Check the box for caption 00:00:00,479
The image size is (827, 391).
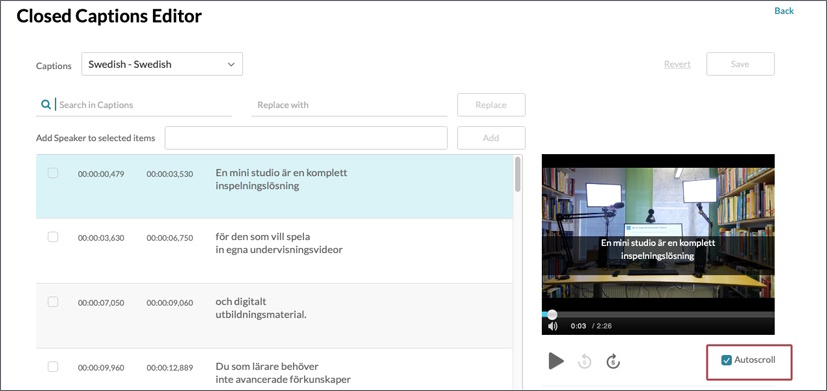[53, 173]
